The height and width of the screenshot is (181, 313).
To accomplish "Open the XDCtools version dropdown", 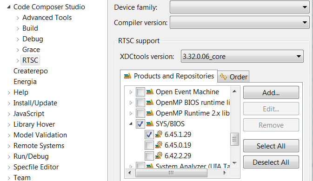I will click(242, 56).
